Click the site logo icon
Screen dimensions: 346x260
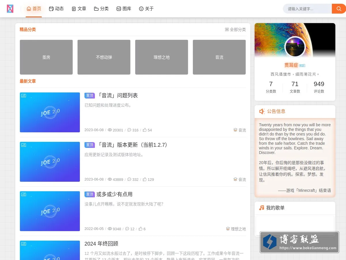pos(10,9)
